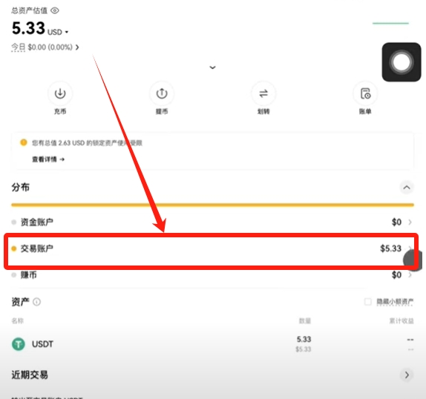The height and width of the screenshot is (399, 426).
Task: Open the 资金账户 row
Action: pyautogui.click(x=212, y=222)
